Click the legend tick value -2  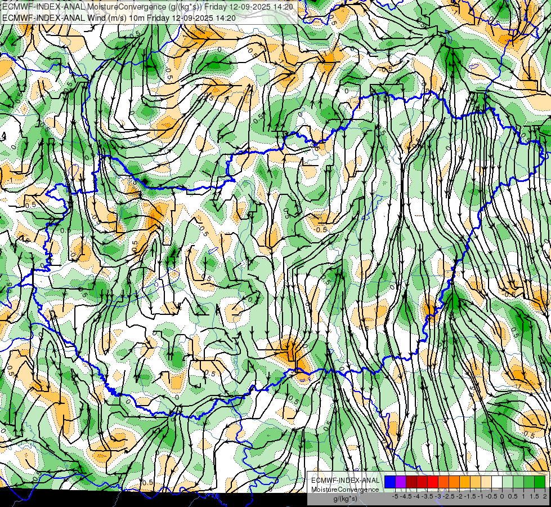click(459, 496)
